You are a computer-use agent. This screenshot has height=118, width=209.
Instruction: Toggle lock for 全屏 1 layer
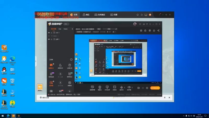pyautogui.click(x=51, y=39)
